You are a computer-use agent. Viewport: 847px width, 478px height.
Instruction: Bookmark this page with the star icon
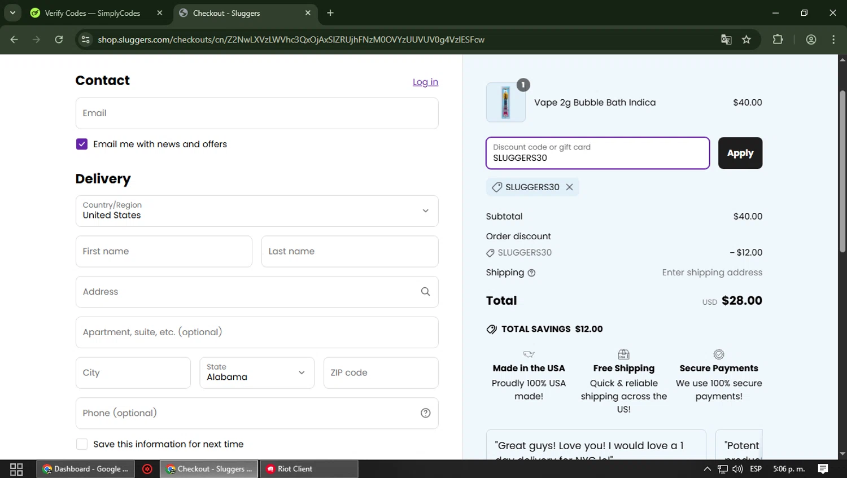(x=746, y=40)
